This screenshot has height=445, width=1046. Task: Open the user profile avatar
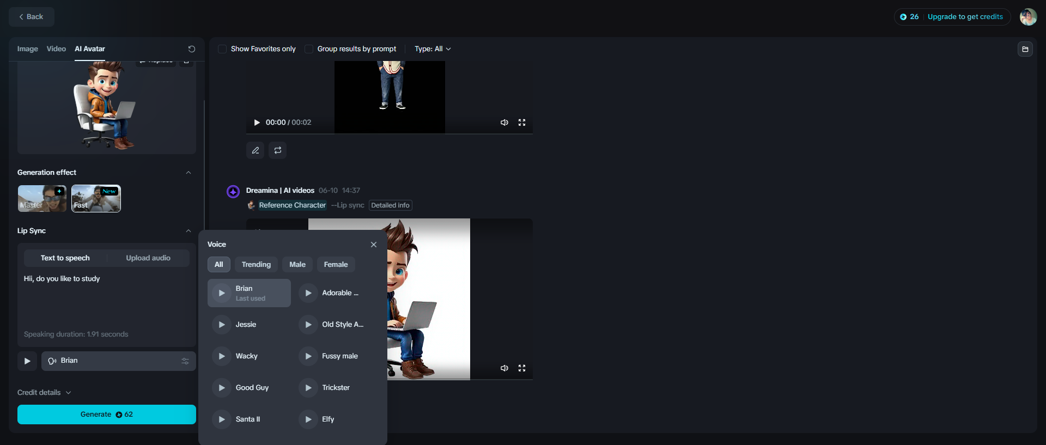pos(1028,17)
